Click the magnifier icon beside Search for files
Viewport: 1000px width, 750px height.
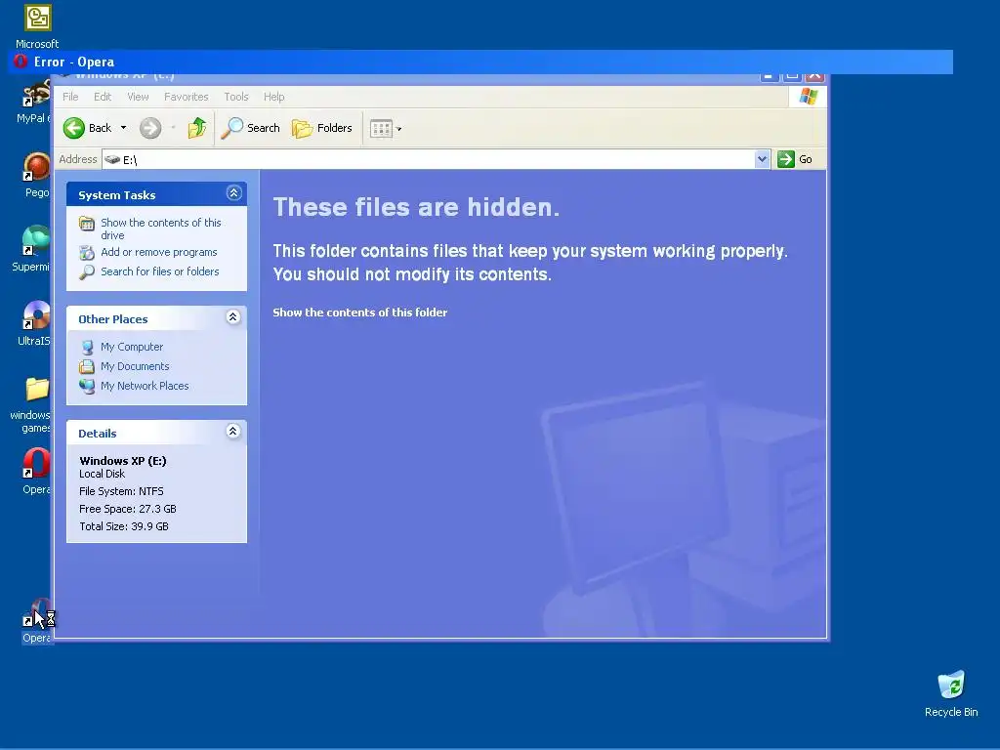pos(87,272)
